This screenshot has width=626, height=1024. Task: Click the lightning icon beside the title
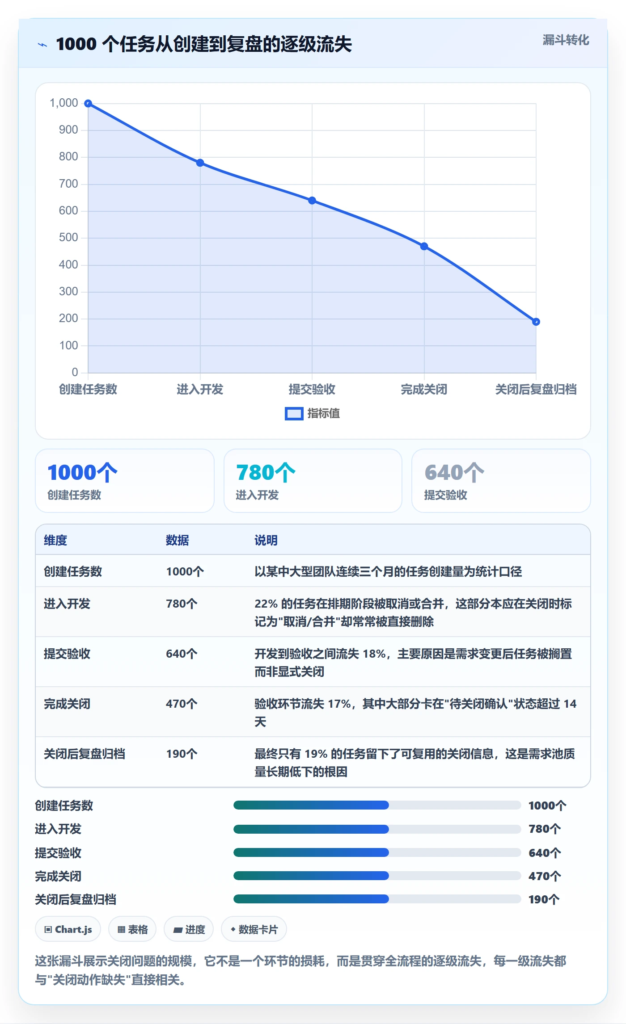point(42,45)
